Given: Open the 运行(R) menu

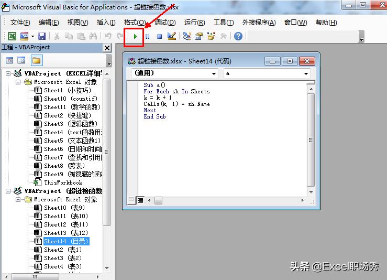Looking at the screenshot, I should (194, 23).
